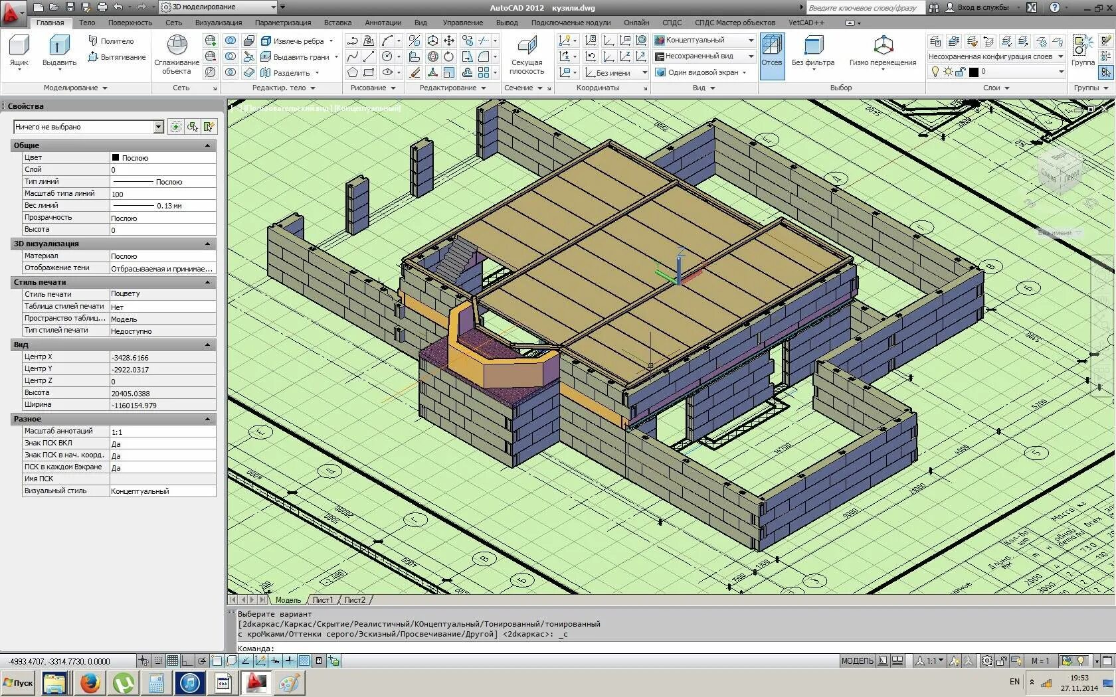The image size is (1116, 697).
Task: Open the Группа group tool
Action: (1083, 52)
